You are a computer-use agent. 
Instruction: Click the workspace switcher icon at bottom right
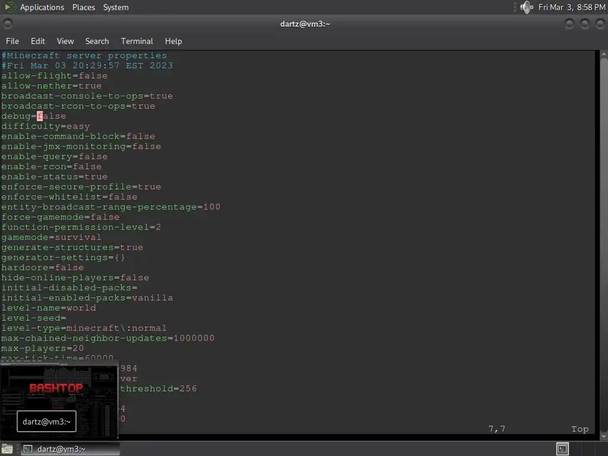[x=562, y=449]
